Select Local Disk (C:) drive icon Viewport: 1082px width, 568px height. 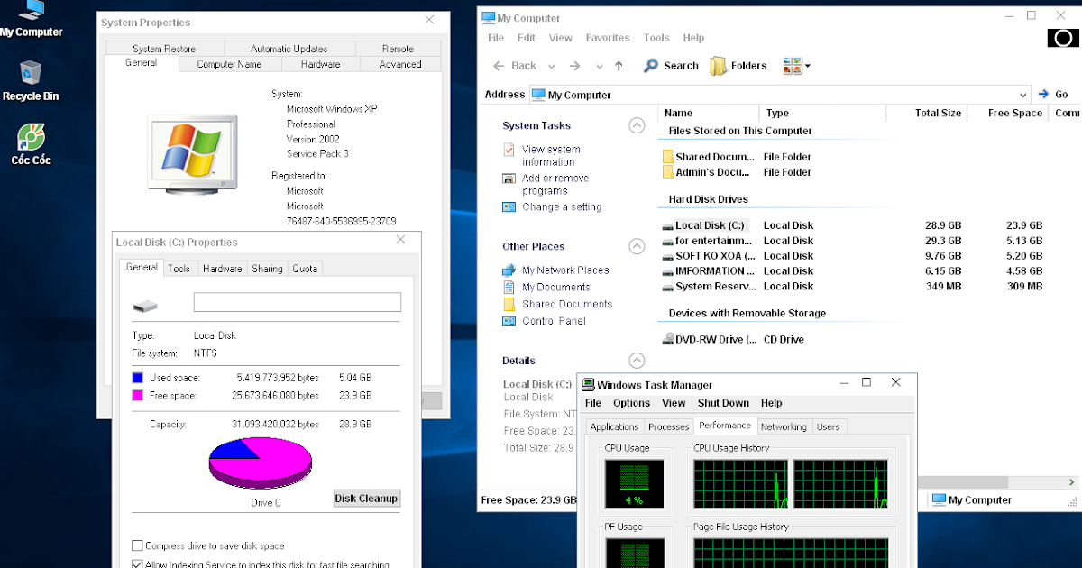click(667, 226)
